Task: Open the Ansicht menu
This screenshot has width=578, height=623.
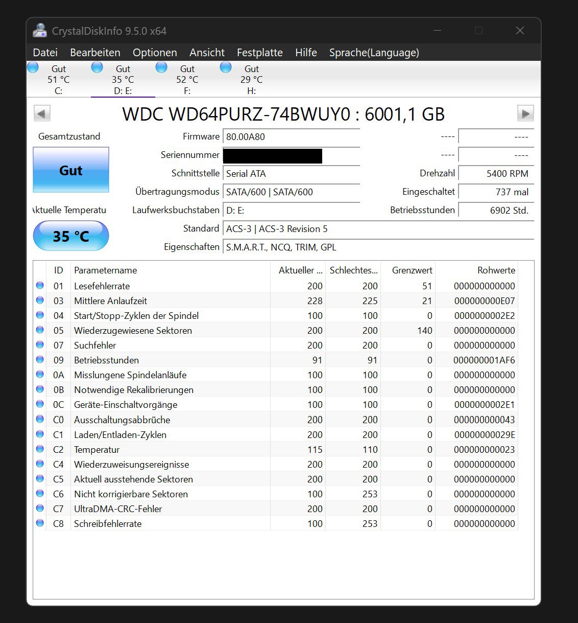Action: [207, 52]
